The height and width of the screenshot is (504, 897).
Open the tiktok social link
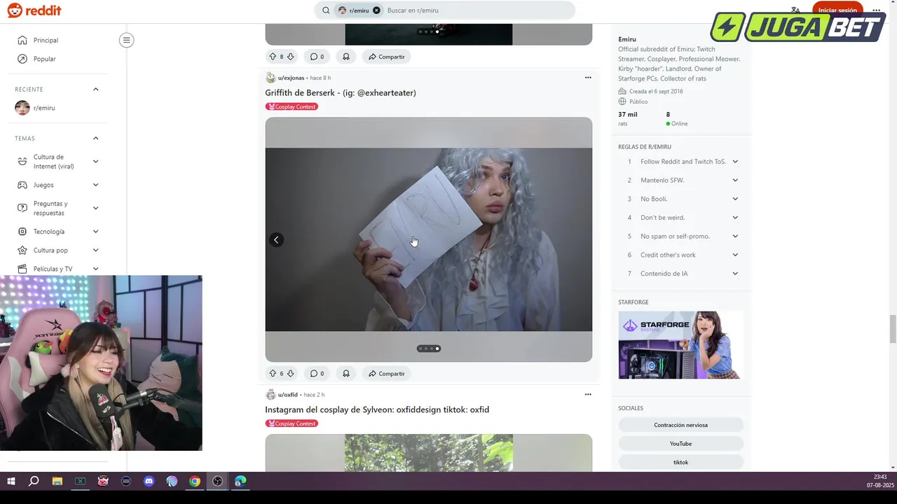click(x=680, y=462)
